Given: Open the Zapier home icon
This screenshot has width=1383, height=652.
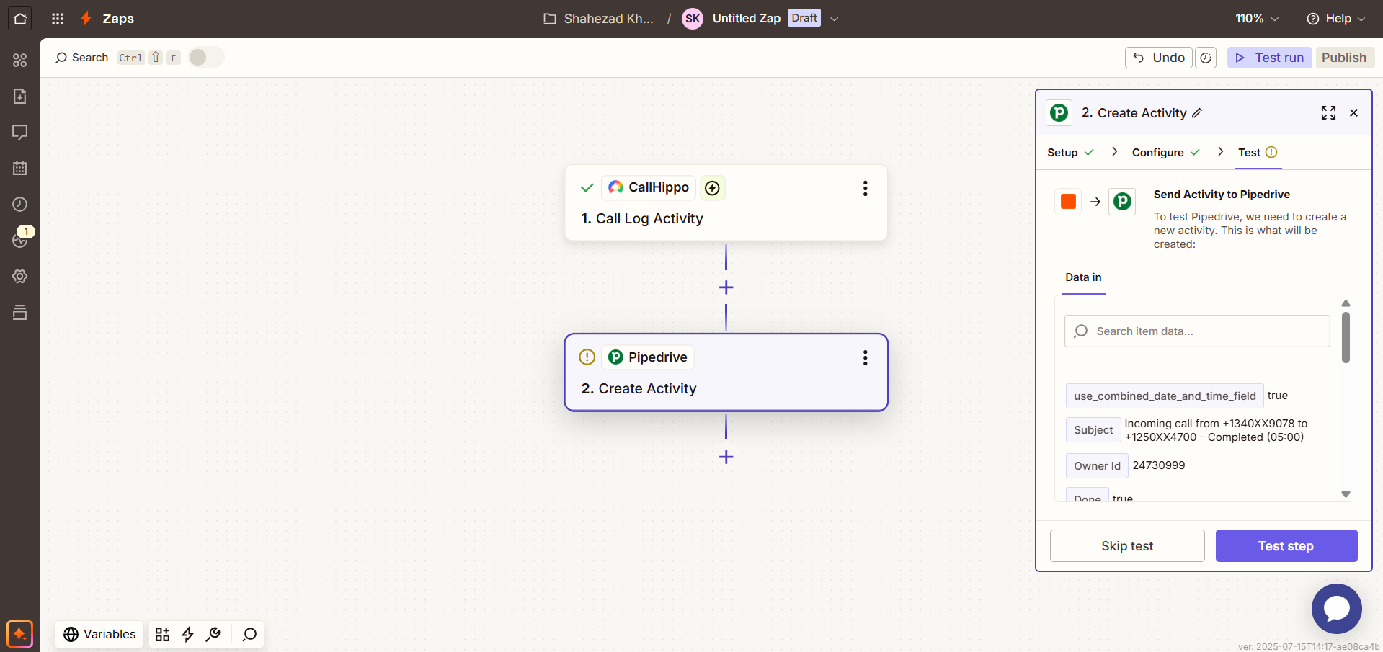Looking at the screenshot, I should click(x=19, y=19).
